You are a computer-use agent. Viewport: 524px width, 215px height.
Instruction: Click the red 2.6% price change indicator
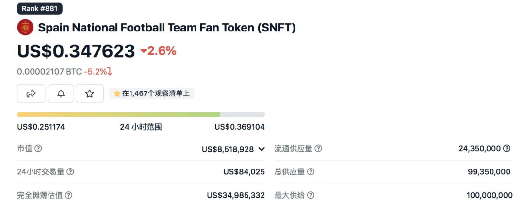[x=158, y=51]
